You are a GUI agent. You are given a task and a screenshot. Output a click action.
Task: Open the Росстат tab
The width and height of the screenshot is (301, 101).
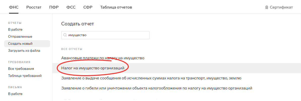[34, 7]
